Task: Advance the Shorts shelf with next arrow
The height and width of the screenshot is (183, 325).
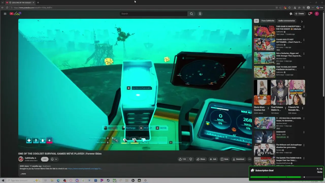Action: pos(304,95)
